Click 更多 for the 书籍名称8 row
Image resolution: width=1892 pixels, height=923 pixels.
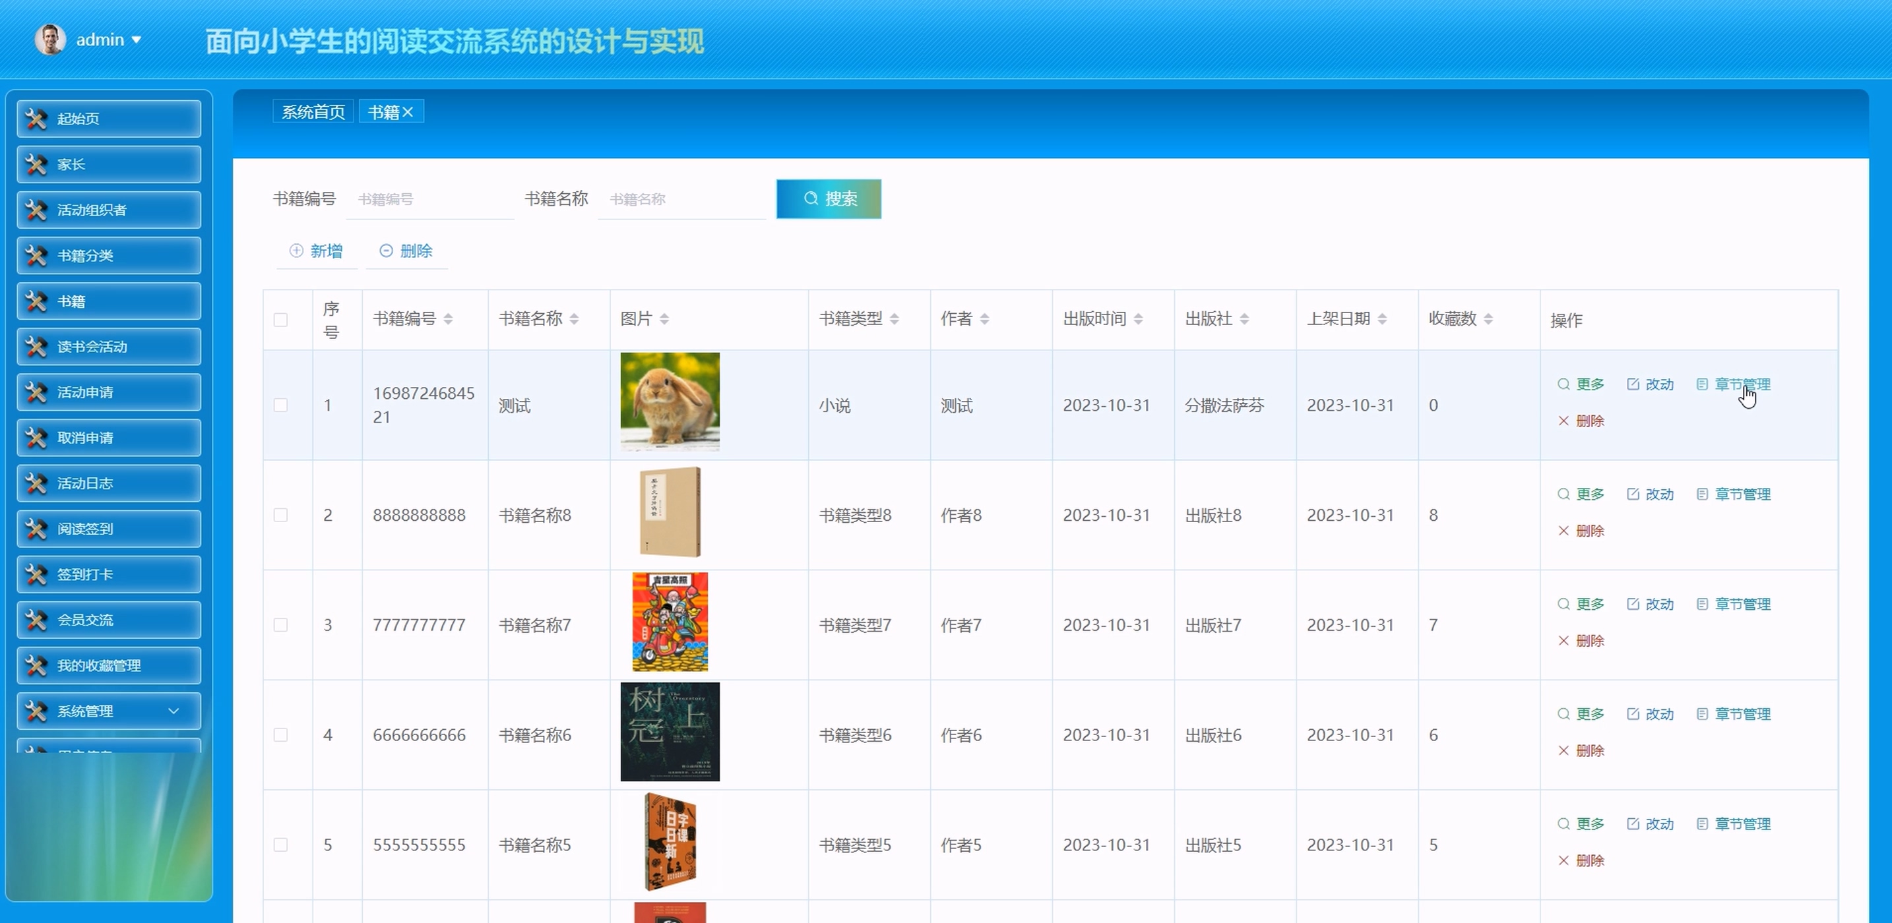click(x=1581, y=495)
